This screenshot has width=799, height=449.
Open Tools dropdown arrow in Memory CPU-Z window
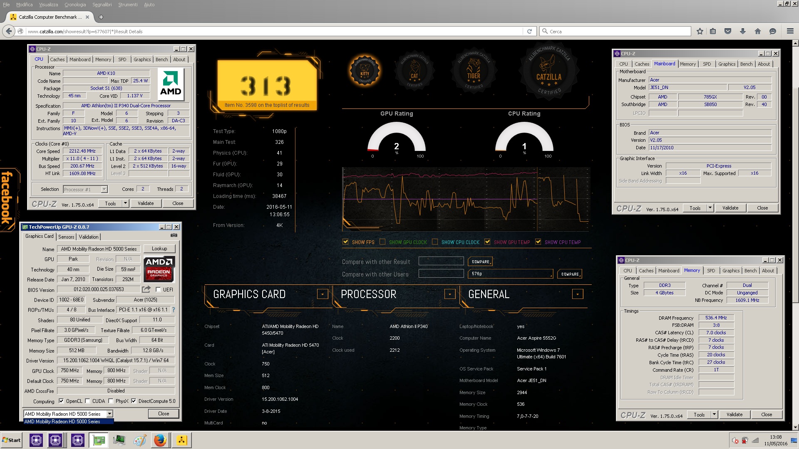tap(714, 414)
